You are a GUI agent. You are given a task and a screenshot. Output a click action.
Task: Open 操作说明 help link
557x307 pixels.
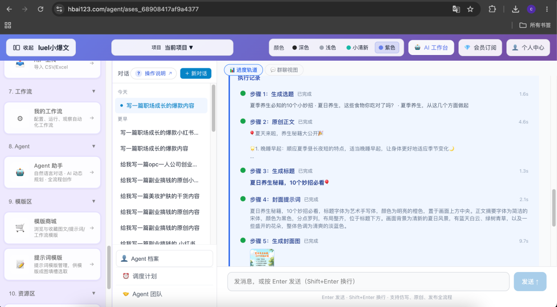pos(154,74)
